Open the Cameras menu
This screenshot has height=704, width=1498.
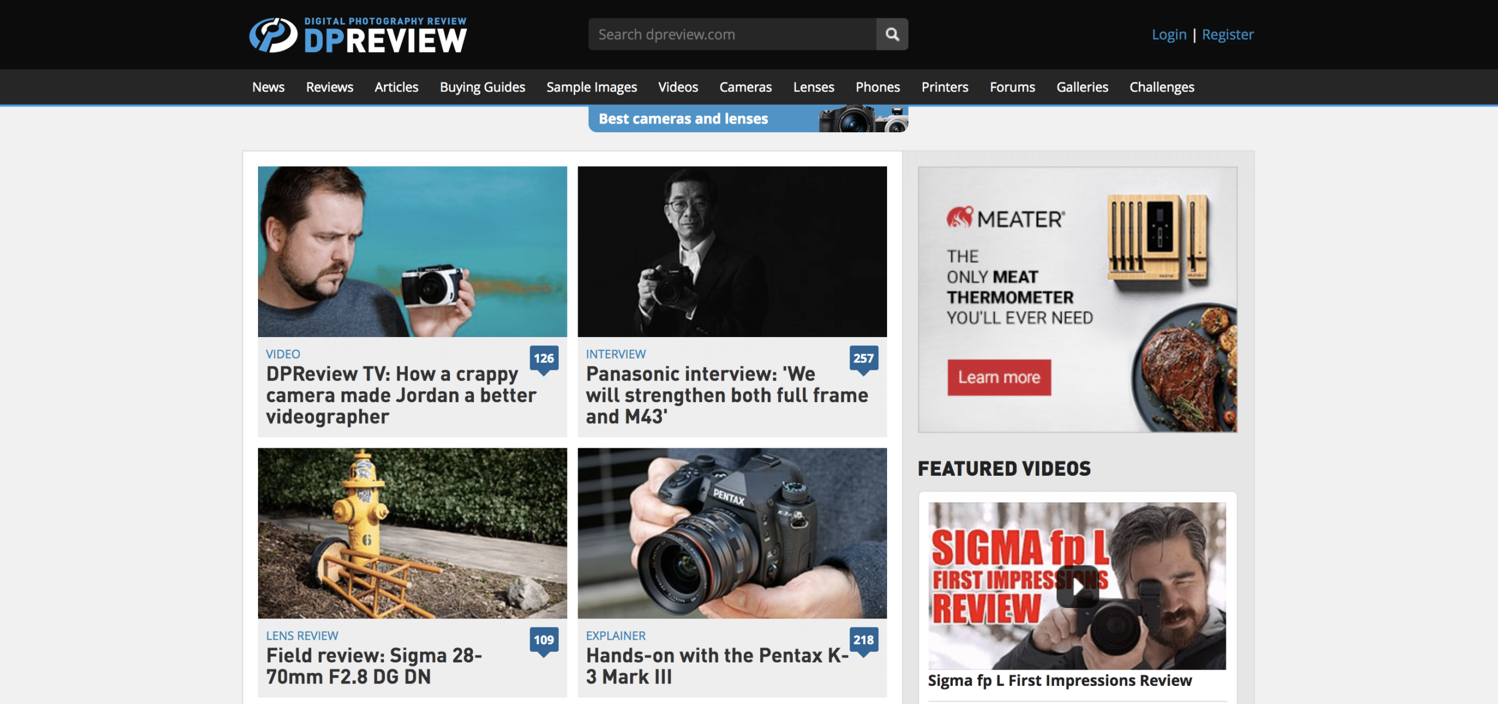(x=745, y=87)
